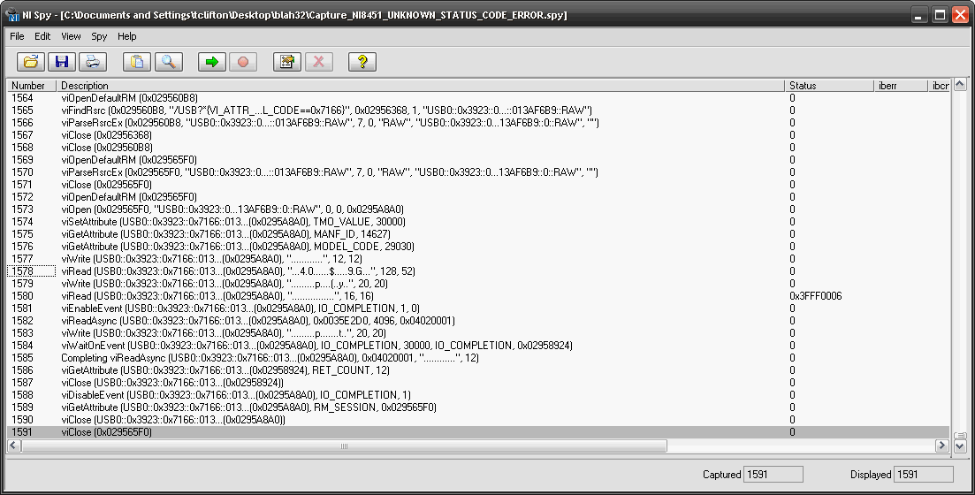Start capture with the green arrow
975x495 pixels.
pos(212,62)
